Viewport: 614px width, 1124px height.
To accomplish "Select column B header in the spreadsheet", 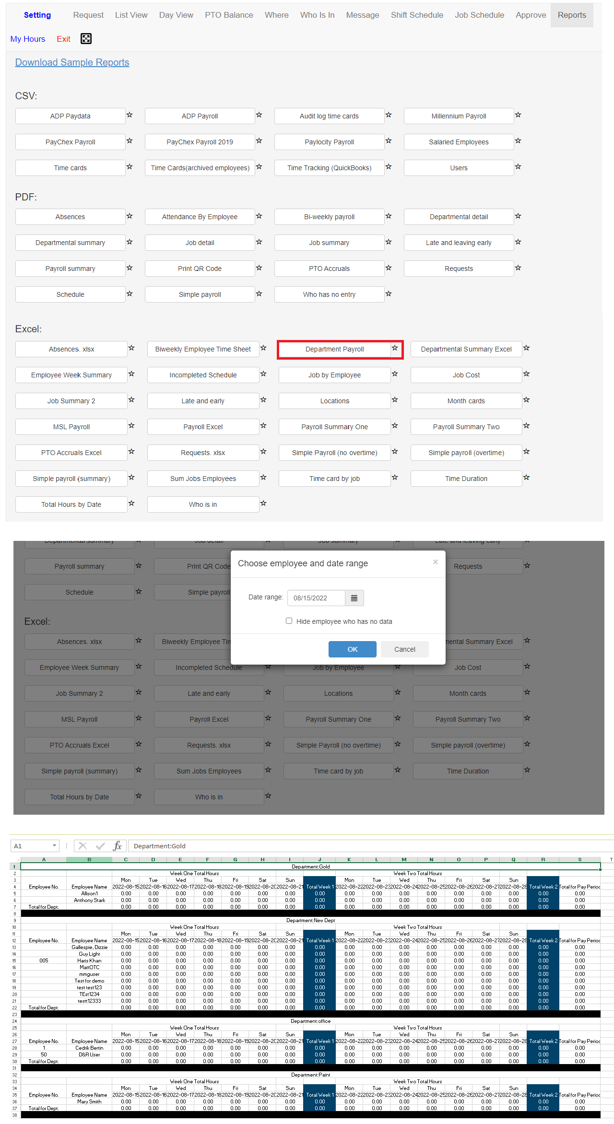I will point(89,859).
